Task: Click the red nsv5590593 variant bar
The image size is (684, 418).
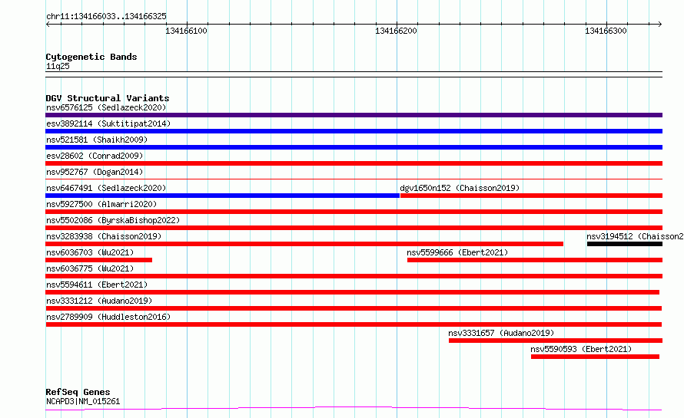Action: (595, 357)
